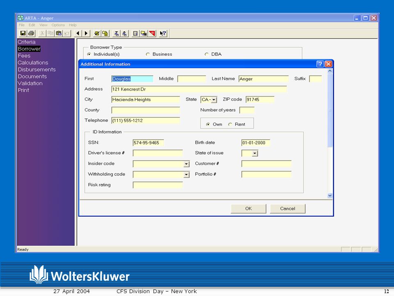The width and height of the screenshot is (394, 296).
Task: Click the What's This help pointer icon
Action: (163, 33)
